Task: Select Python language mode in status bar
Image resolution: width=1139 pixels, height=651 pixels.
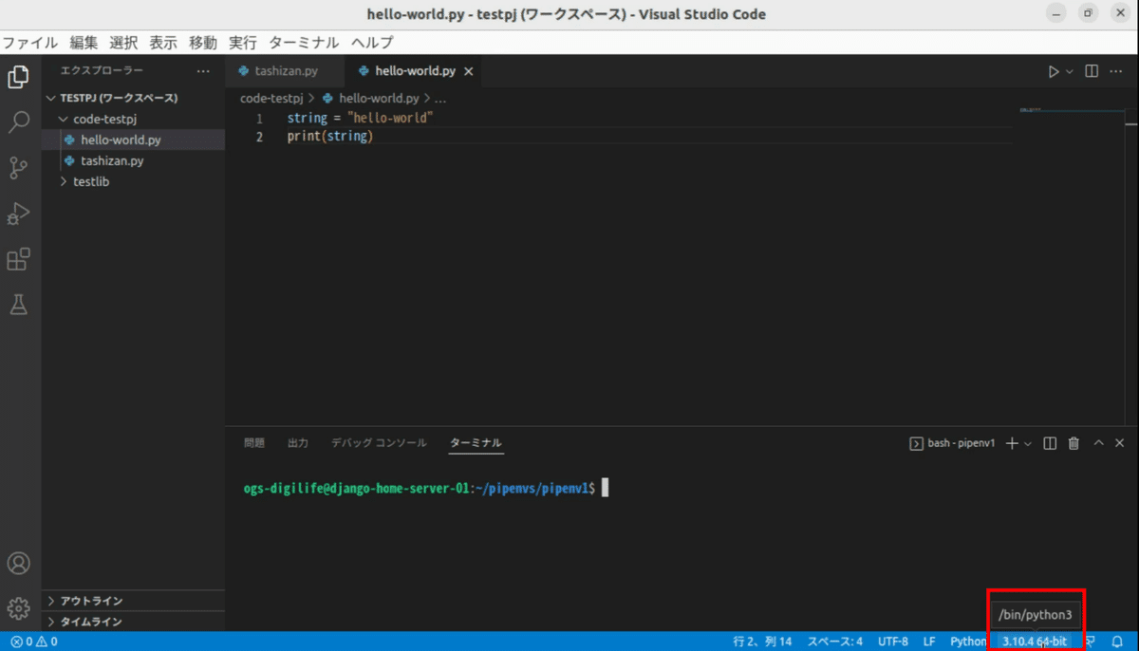Action: [968, 642]
